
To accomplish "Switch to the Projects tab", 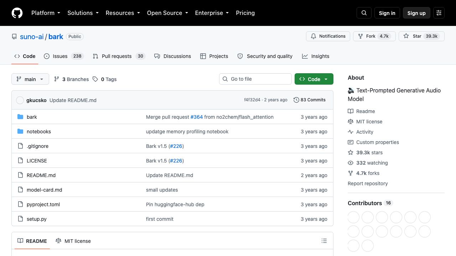I will (214, 56).
